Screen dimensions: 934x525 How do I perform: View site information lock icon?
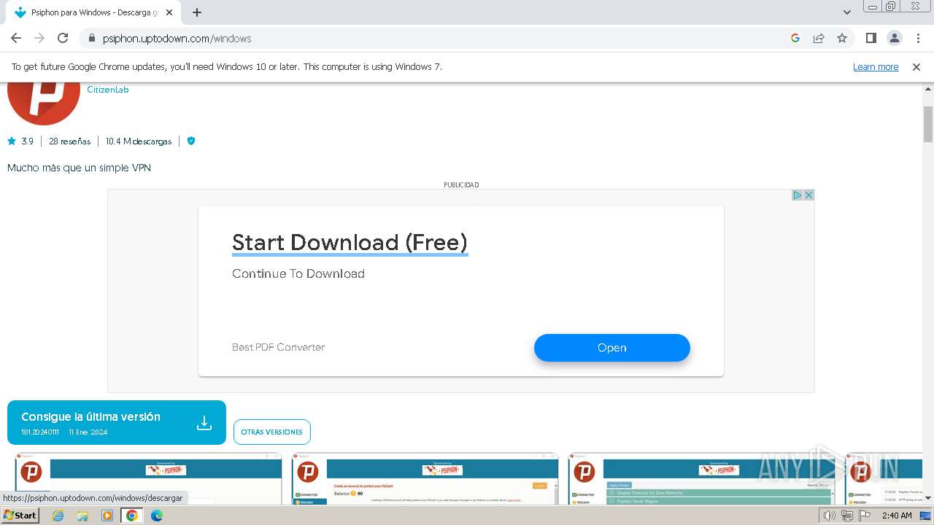click(92, 38)
